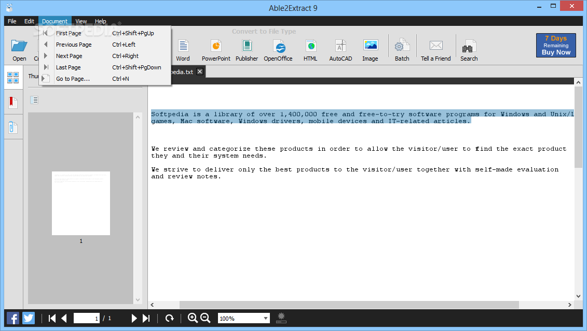
Task: Click the gear settings icon in bottom bar
Action: [x=281, y=318]
